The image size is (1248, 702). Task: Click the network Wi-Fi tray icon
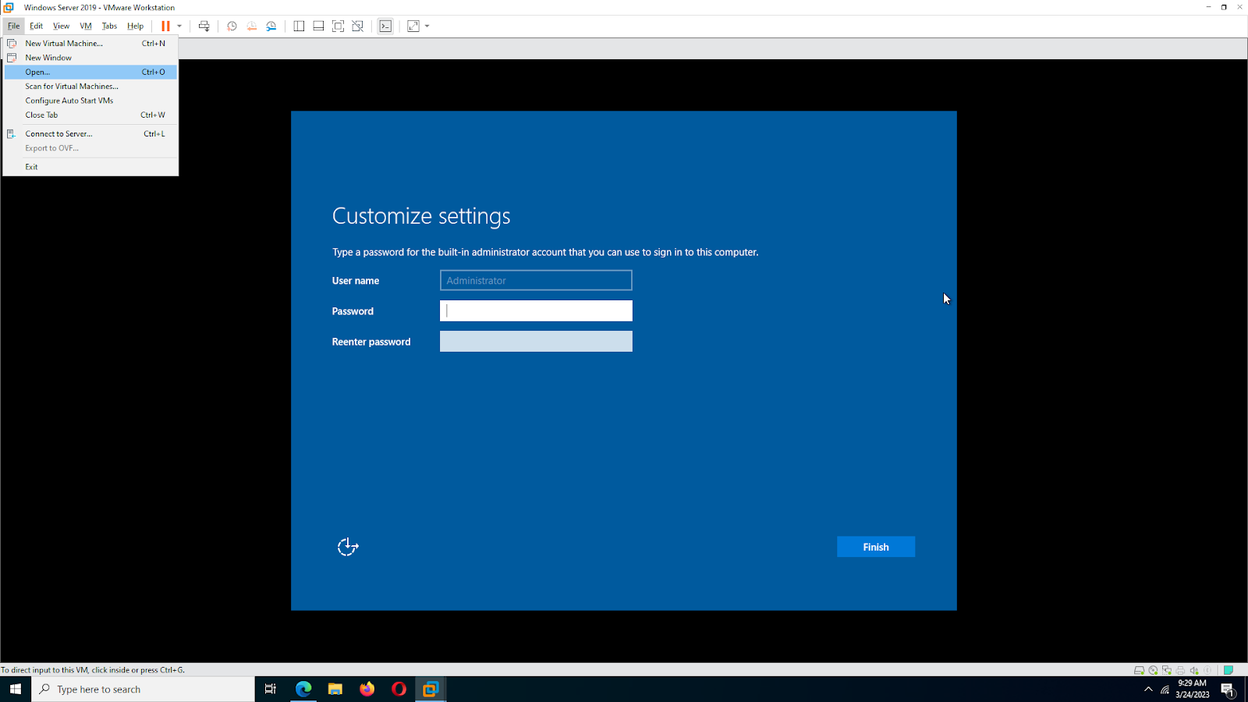pos(1165,690)
